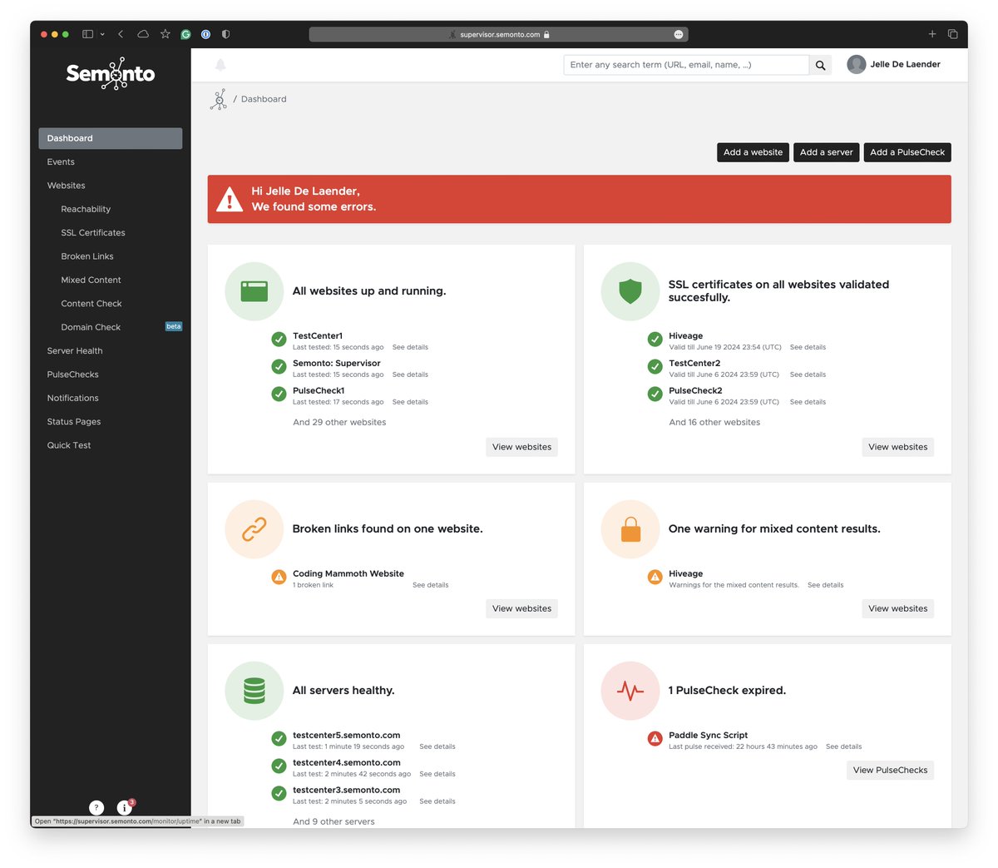Open the browser tab overview icon
This screenshot has height=868, width=998.
pyautogui.click(x=952, y=34)
